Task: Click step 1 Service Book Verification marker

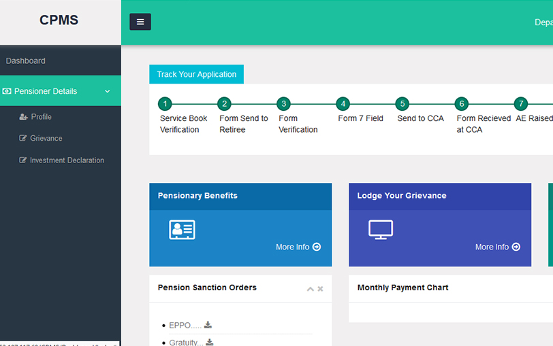Action: pyautogui.click(x=165, y=104)
